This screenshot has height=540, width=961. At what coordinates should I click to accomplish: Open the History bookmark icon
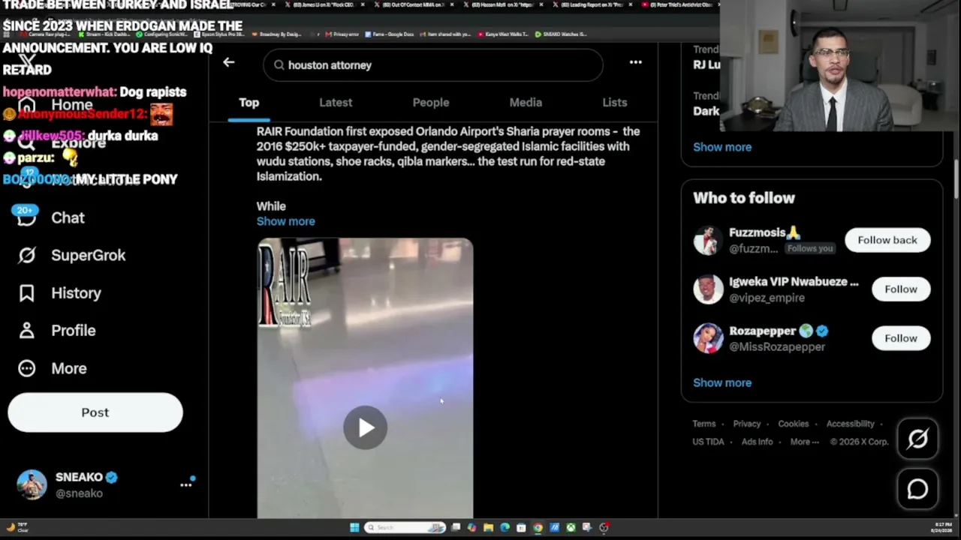click(x=26, y=292)
